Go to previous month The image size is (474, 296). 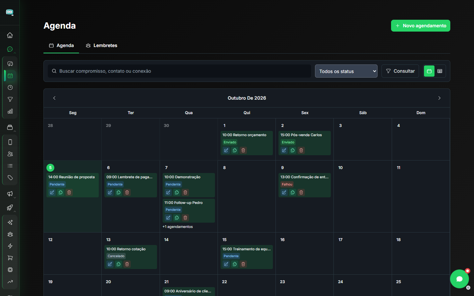[54, 98]
